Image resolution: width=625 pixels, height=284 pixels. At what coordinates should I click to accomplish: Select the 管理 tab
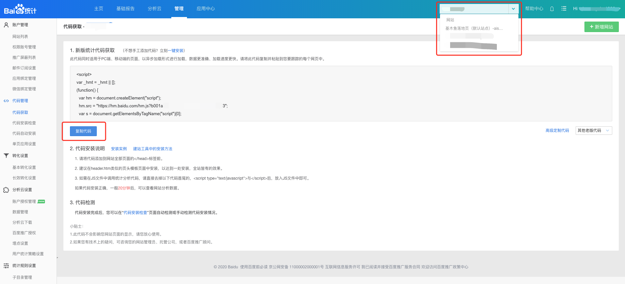[x=179, y=9]
